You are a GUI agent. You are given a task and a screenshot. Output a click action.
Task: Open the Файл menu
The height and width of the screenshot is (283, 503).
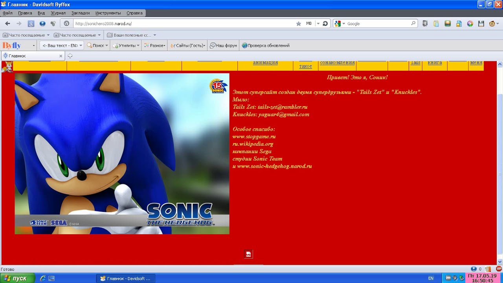[7, 13]
